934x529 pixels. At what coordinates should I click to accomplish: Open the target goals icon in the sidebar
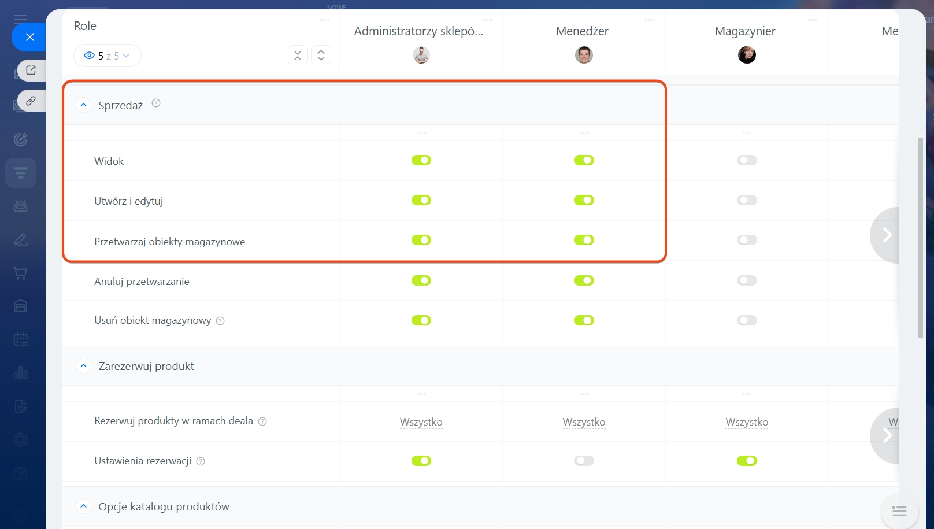[21, 139]
